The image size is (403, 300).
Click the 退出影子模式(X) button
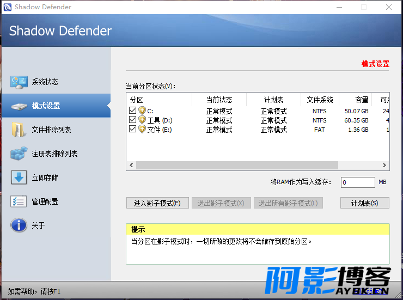click(x=221, y=203)
